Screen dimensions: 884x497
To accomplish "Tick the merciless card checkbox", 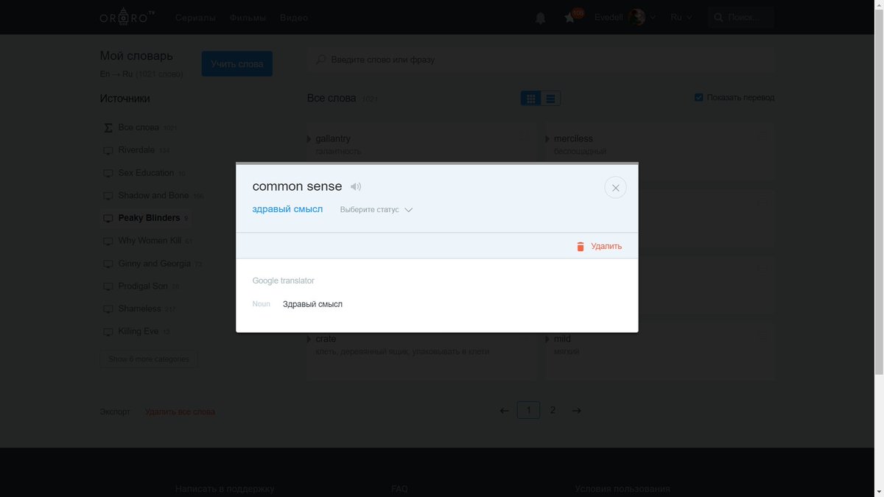I will pyautogui.click(x=762, y=136).
